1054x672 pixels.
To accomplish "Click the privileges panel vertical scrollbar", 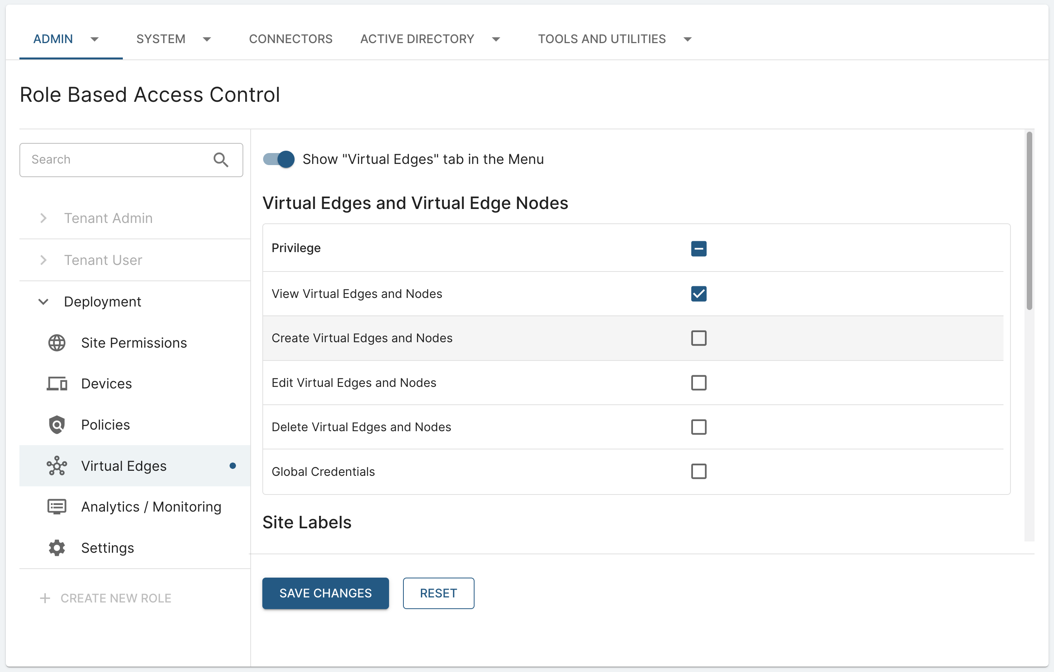I will click(1029, 221).
